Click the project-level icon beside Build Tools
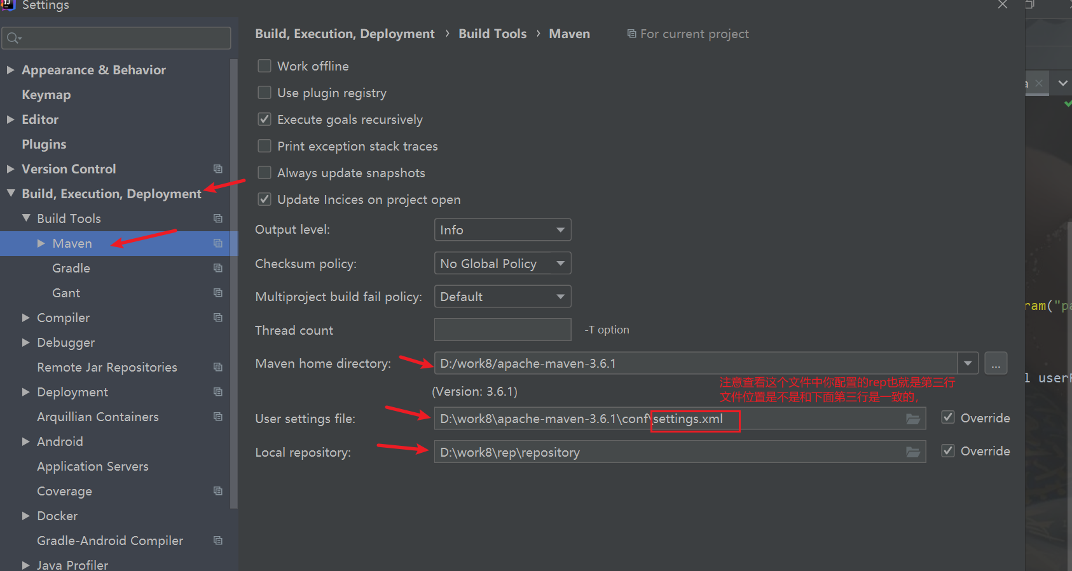1072x571 pixels. pos(218,218)
